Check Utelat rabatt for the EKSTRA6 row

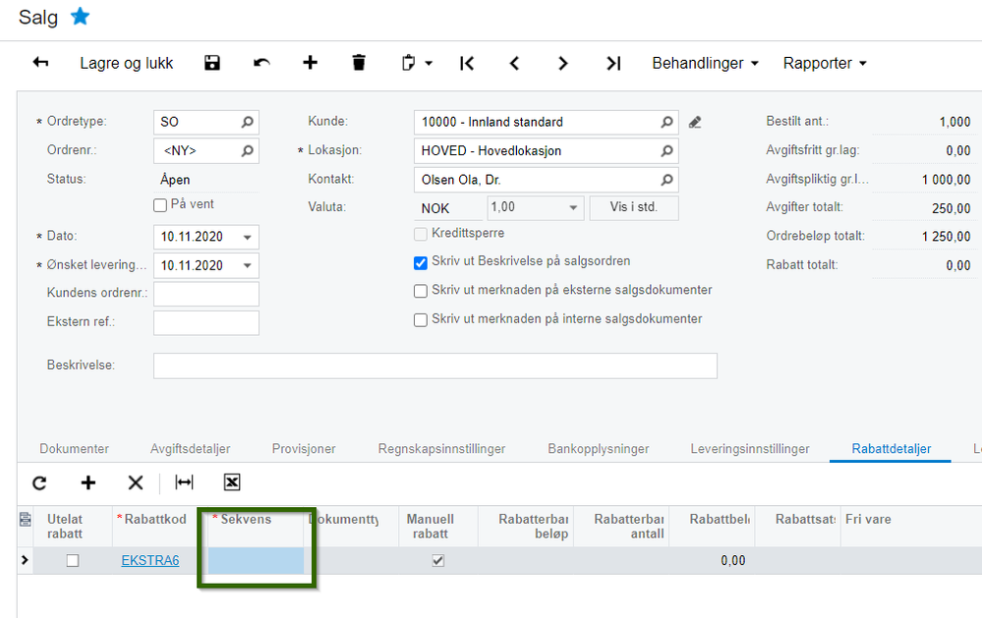[x=73, y=560]
